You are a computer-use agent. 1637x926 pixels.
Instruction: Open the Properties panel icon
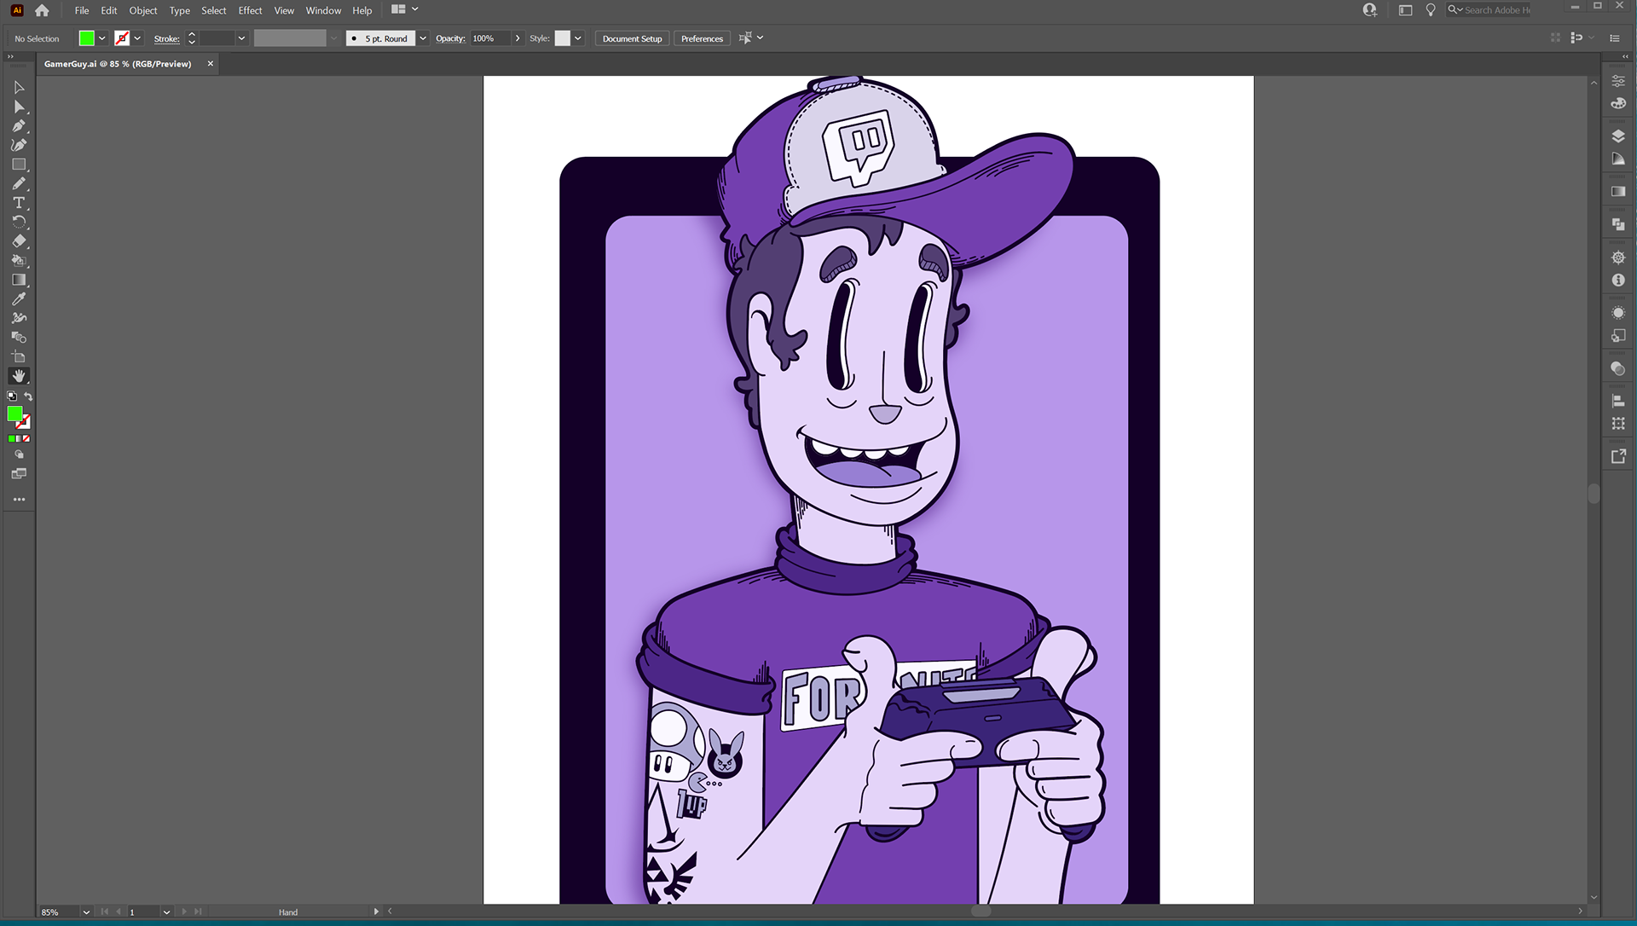click(1618, 81)
